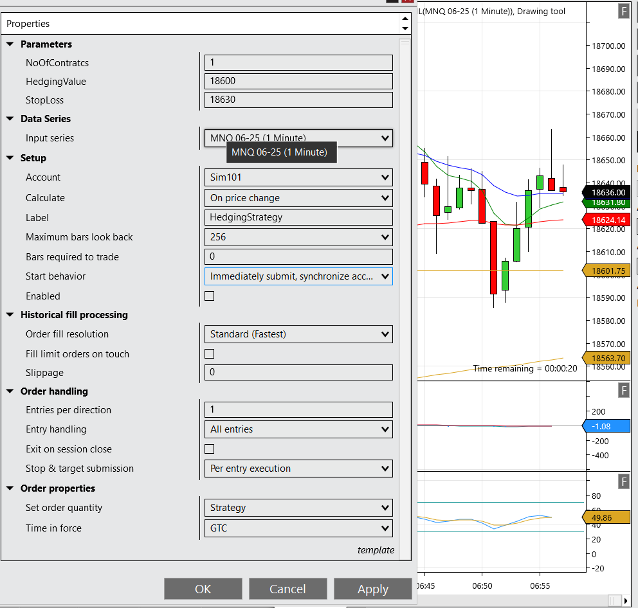Screen dimensions: 638x608
Task: Click the 06:50 time axis label
Action: 482,586
